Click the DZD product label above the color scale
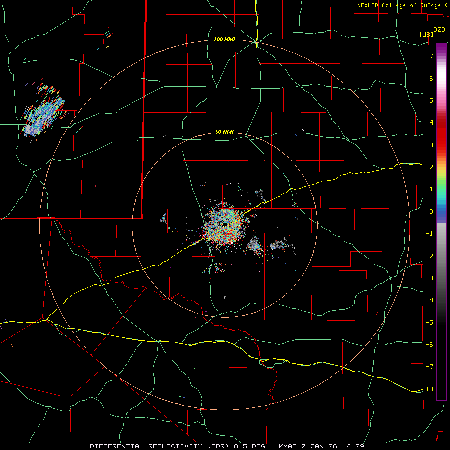450x450 pixels. pos(439,30)
